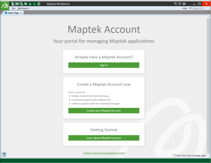Click the 'Gain access to' text
Viewport: 211px width, 163px height.
(77, 92)
